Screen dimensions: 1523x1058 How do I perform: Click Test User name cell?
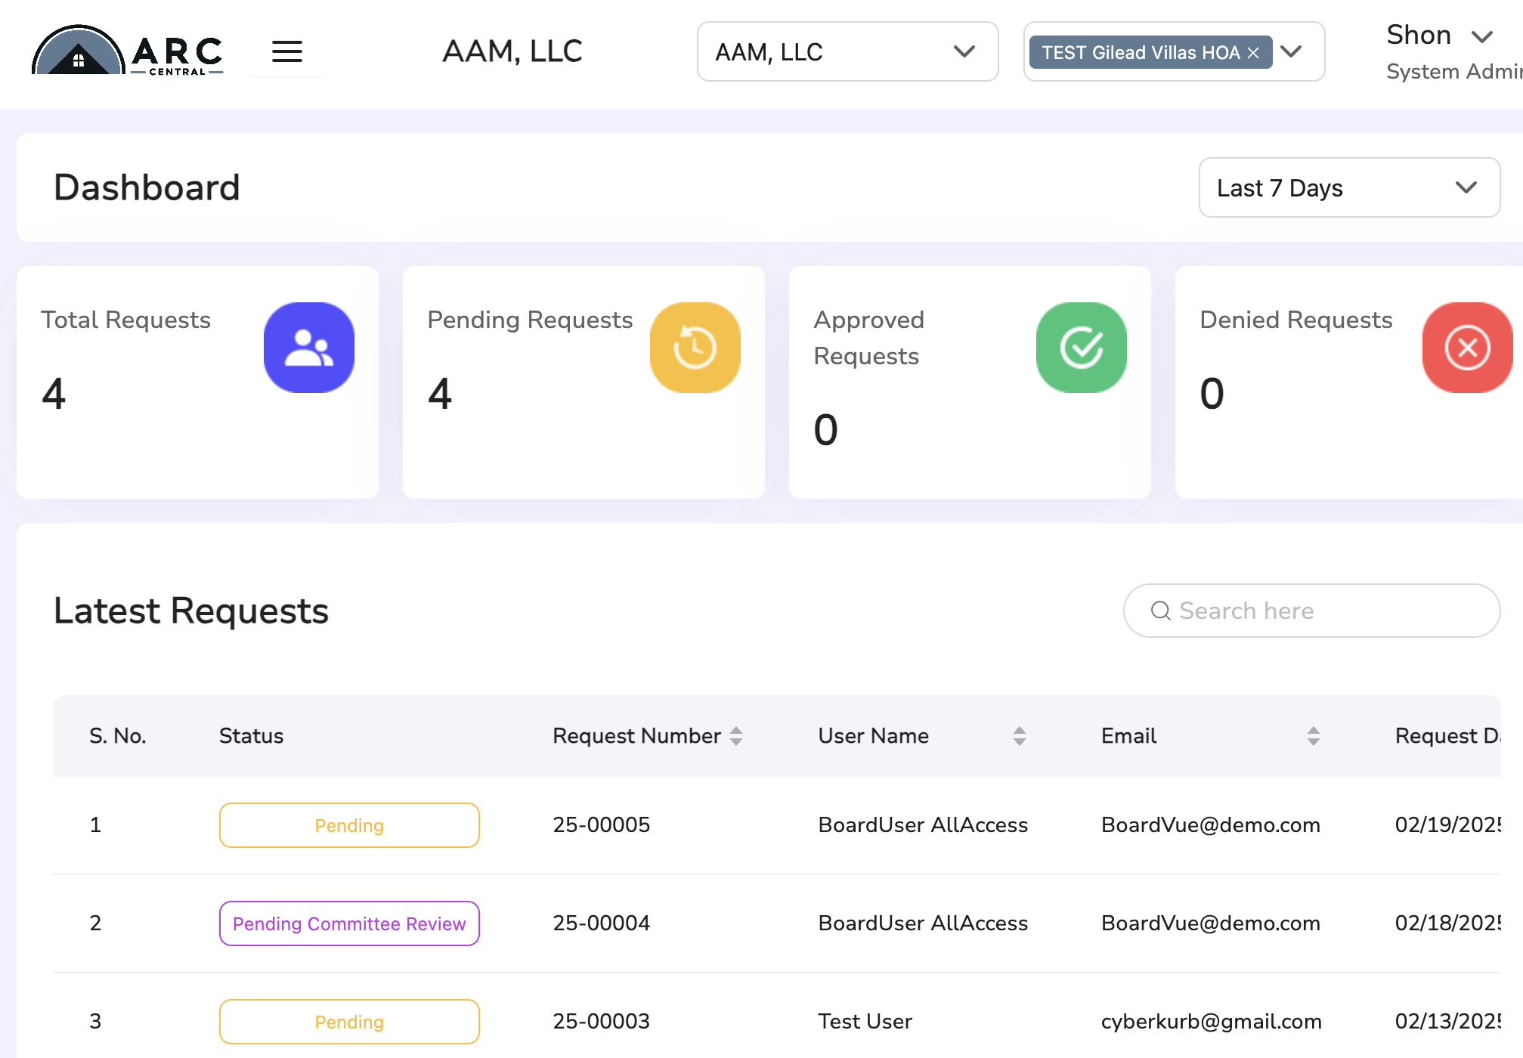click(865, 1022)
